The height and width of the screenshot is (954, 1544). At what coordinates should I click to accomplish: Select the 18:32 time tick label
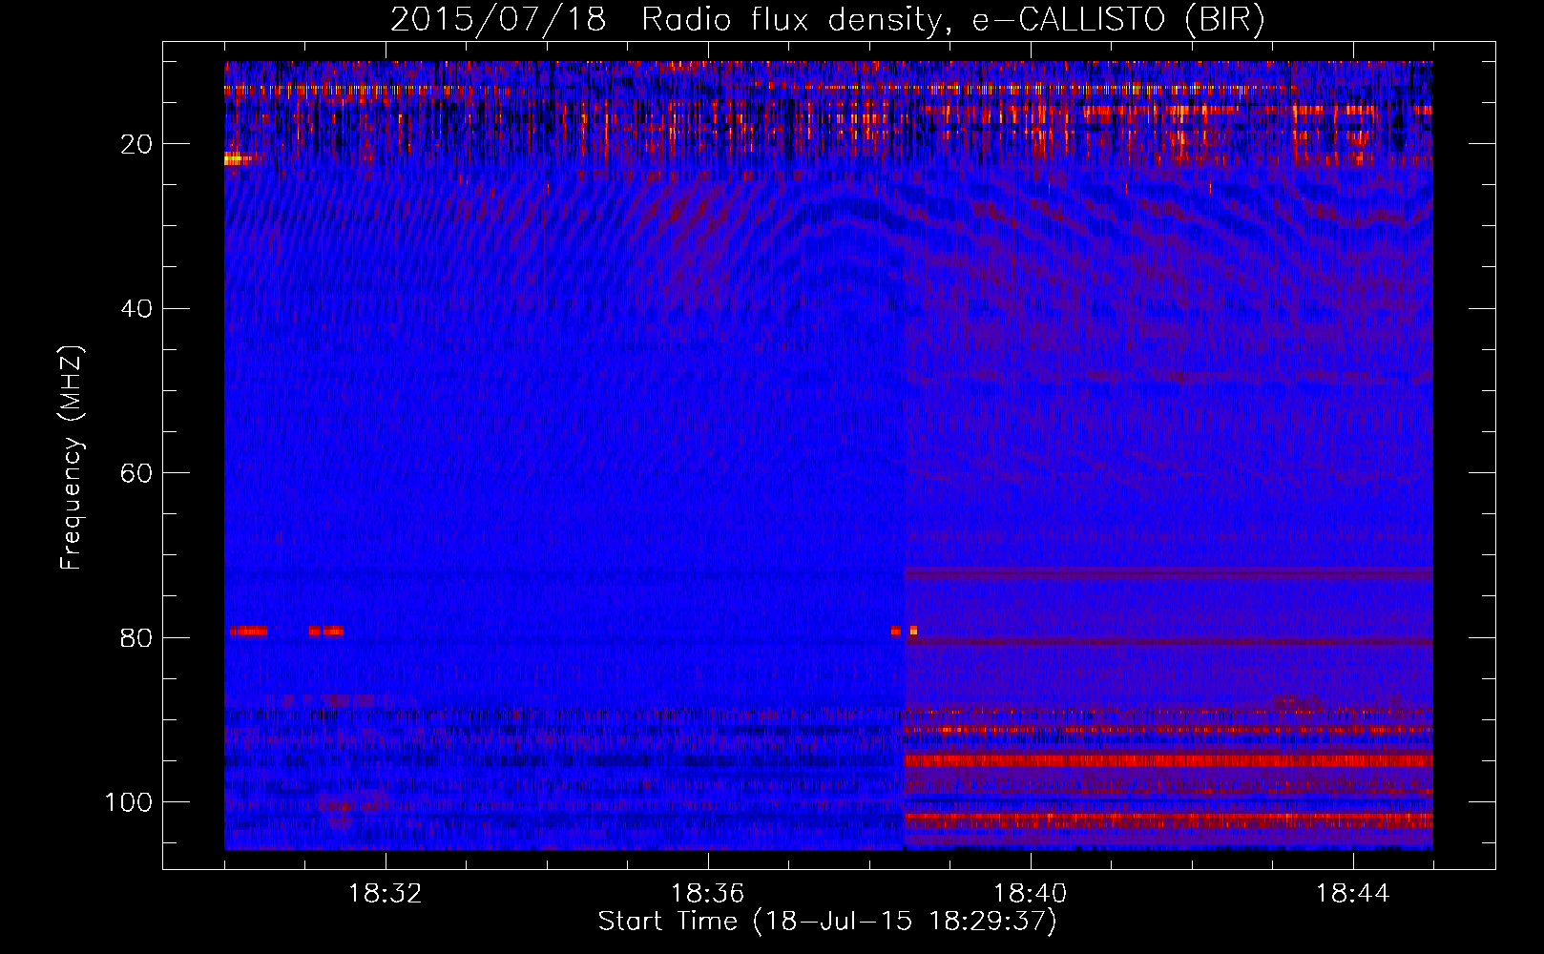tap(386, 894)
